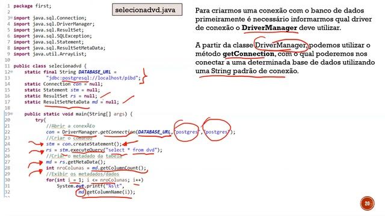Collapse the fold marker at line 12
This screenshot has height=216, width=385.
pos(11,72)
